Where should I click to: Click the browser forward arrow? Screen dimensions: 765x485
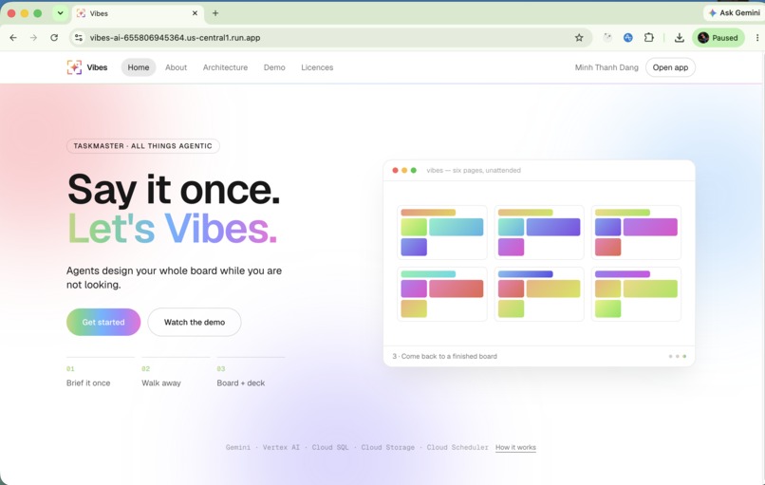click(x=33, y=38)
